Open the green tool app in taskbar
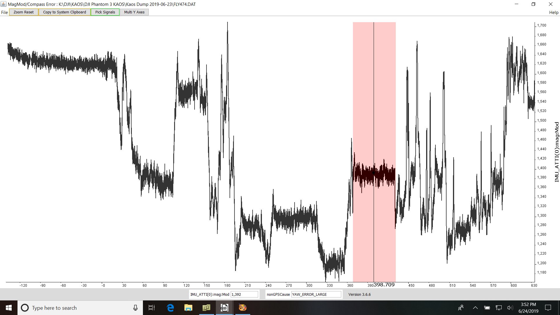Viewport: 560px width, 315px height. click(x=206, y=308)
